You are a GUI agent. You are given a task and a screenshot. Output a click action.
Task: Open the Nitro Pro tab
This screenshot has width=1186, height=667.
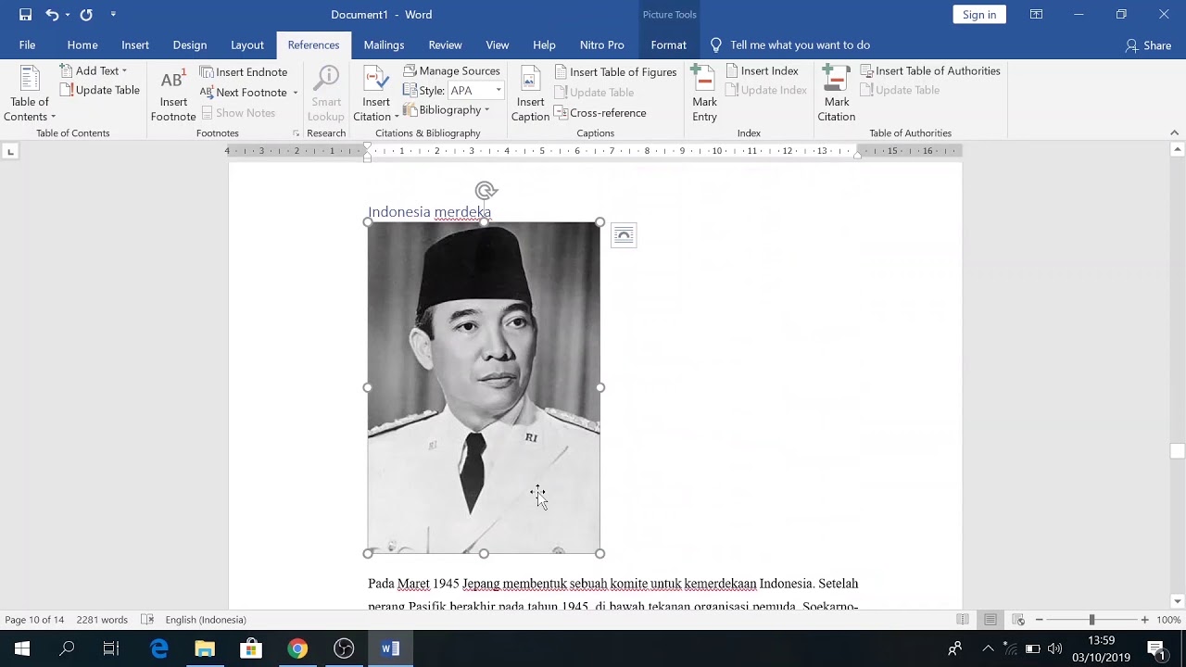pyautogui.click(x=602, y=44)
